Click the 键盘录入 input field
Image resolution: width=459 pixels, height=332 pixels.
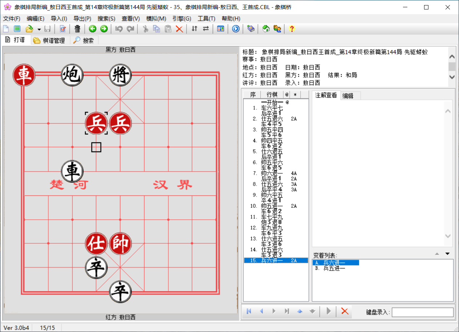(423, 312)
